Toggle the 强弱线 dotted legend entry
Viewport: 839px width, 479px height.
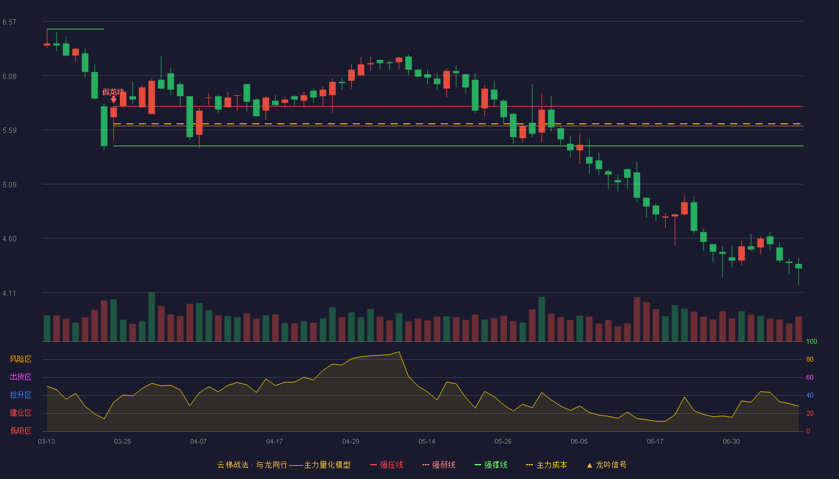tap(439, 465)
